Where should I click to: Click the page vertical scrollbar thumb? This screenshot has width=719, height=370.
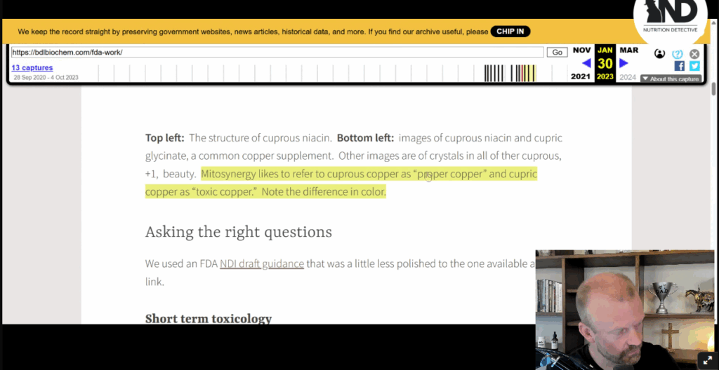(x=714, y=89)
